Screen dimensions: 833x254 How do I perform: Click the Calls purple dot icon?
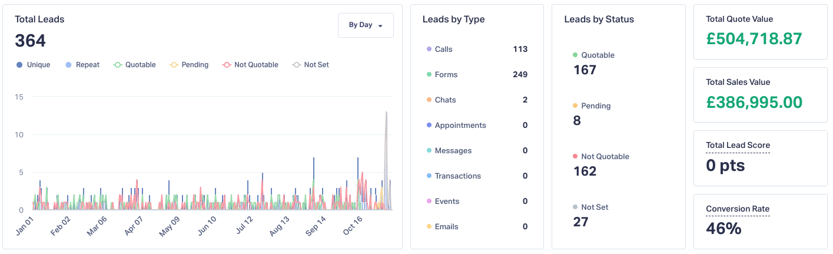(x=429, y=50)
